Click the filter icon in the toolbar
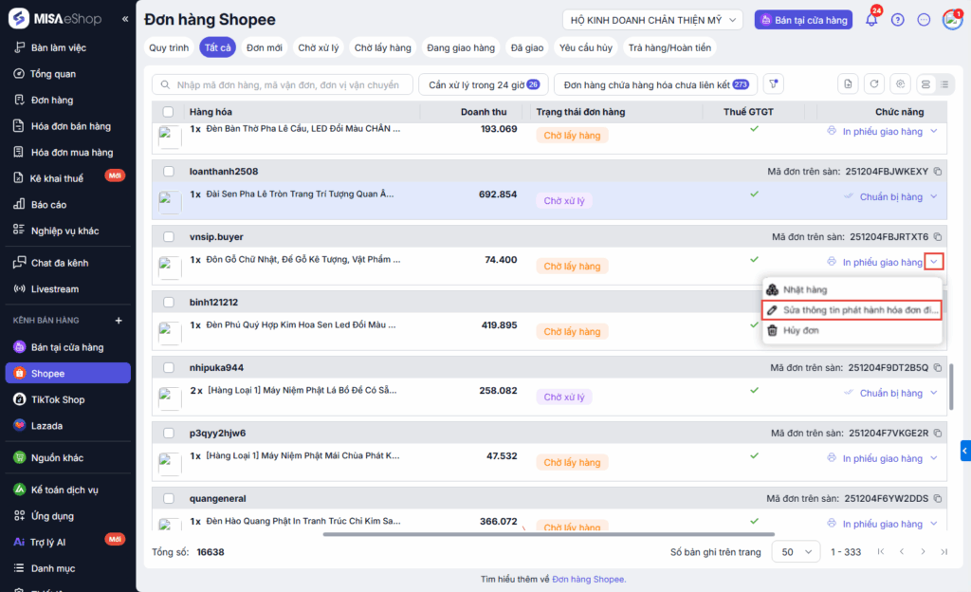 click(x=774, y=84)
